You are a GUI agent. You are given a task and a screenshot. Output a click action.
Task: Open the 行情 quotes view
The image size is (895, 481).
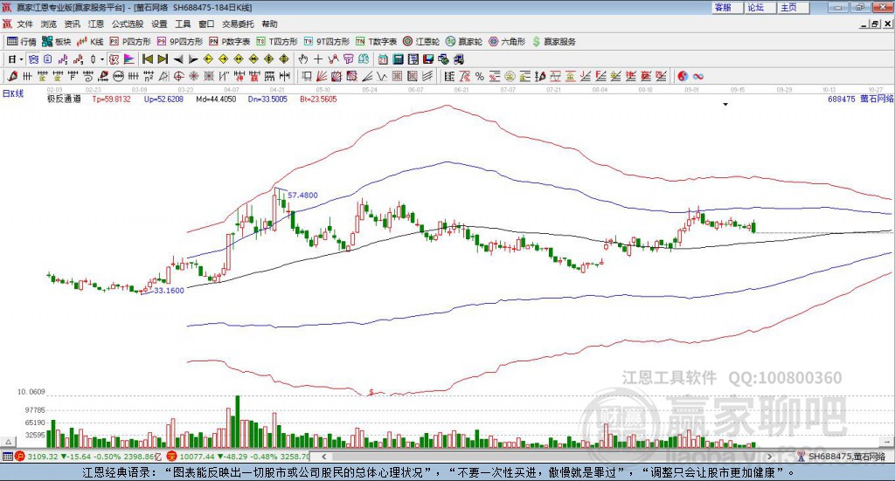pyautogui.click(x=21, y=42)
